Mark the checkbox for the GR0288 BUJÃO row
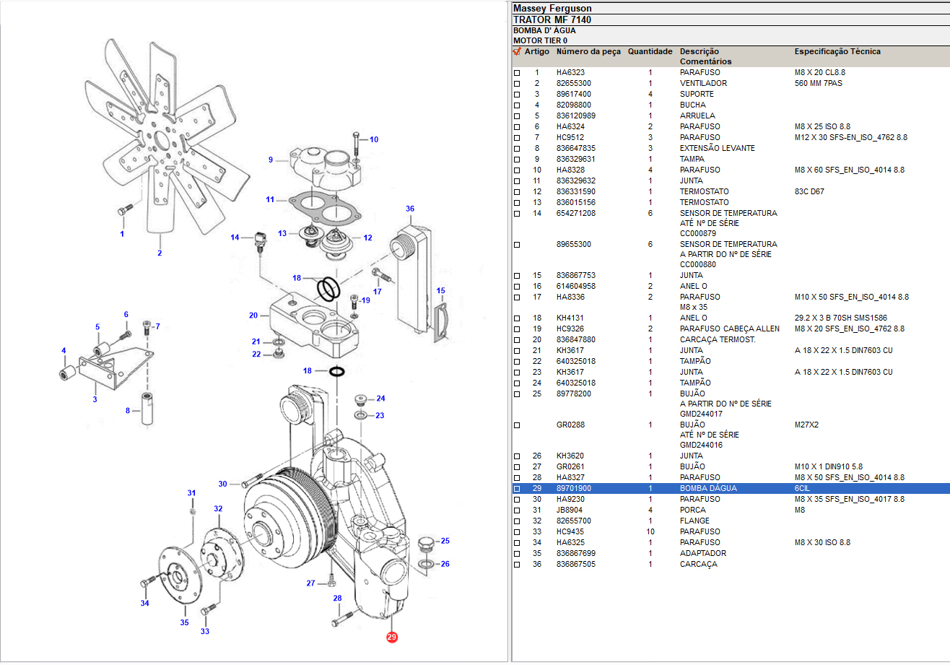Image resolution: width=950 pixels, height=665 pixels. coord(516,425)
